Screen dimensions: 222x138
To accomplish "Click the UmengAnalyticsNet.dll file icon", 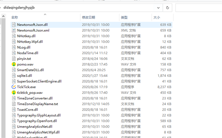I will 14,127.
